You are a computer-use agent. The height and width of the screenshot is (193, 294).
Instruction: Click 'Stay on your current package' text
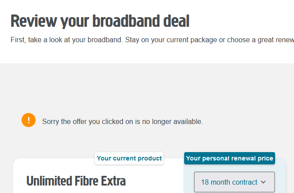[170, 40]
